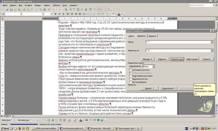This screenshot has height=131, width=218.
Task: Create a bulleted list
Action: pyautogui.click(x=95, y=14)
